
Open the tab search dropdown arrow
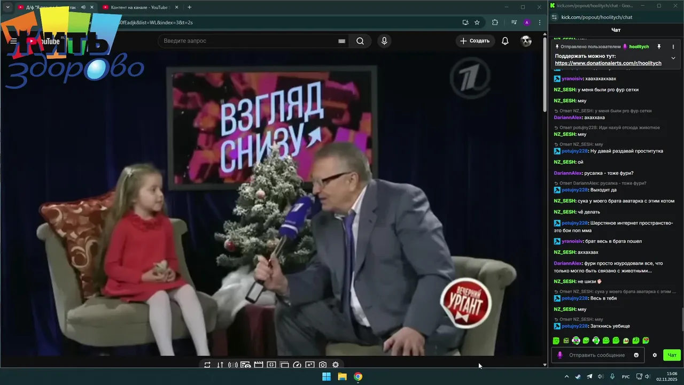[x=7, y=7]
